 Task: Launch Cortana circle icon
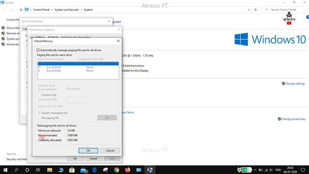click(x=27, y=170)
